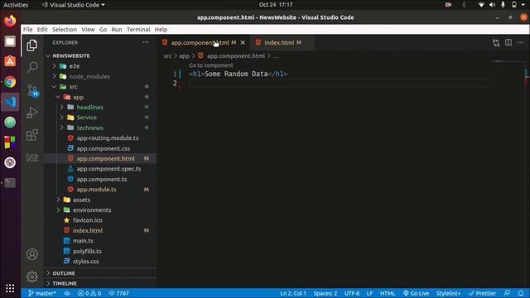Open the Extensions view
Screen dimensions: 530x298
[32, 135]
